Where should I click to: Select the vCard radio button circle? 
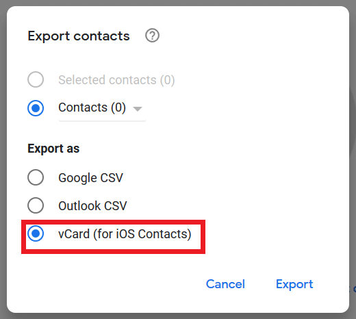click(36, 233)
